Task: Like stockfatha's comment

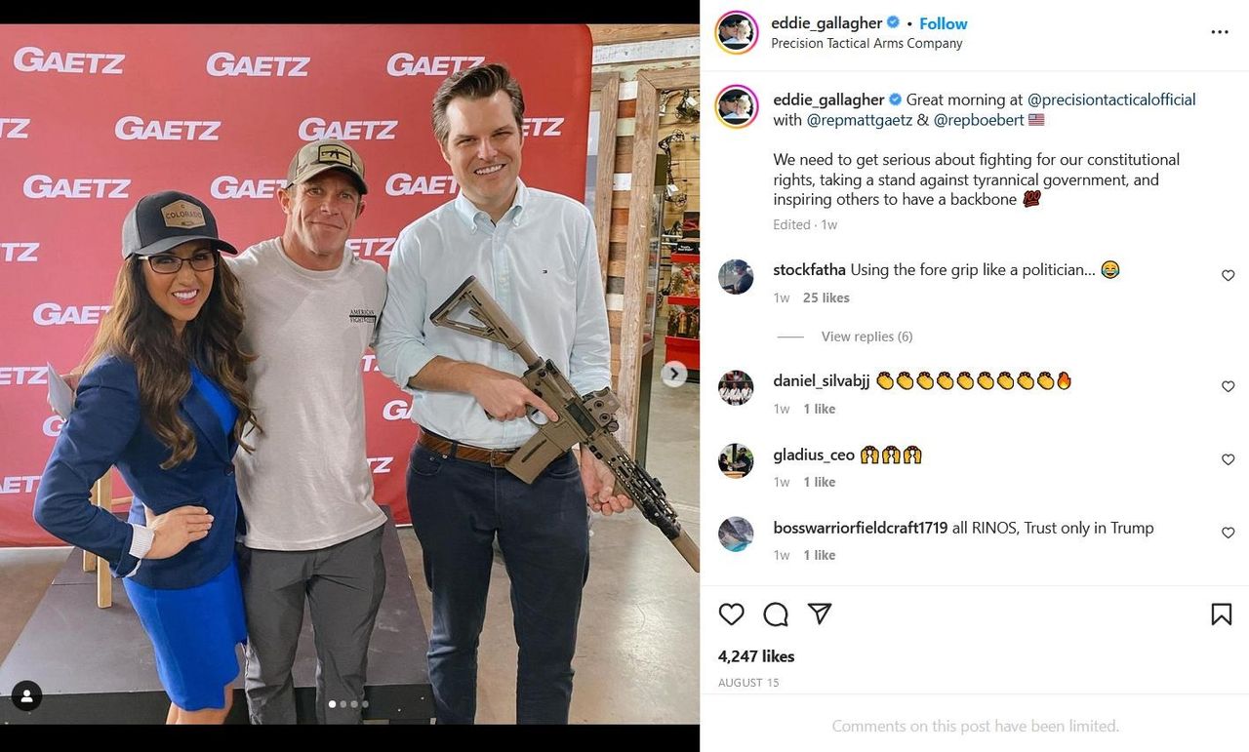Action: (1229, 276)
